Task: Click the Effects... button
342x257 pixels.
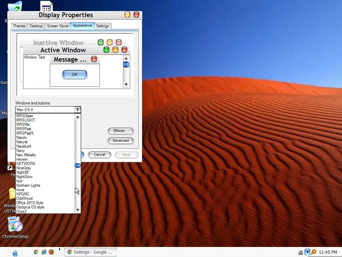Action: coord(120,131)
